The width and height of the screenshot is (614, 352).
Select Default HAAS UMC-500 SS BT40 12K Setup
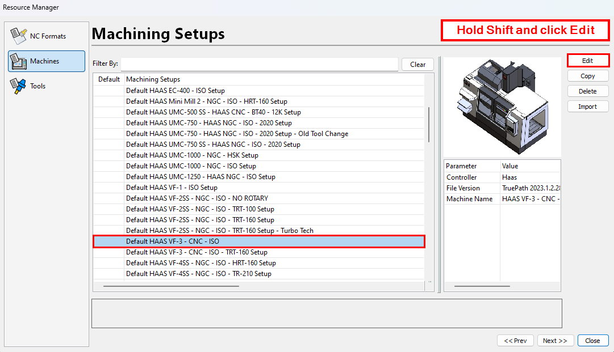pyautogui.click(x=259, y=112)
